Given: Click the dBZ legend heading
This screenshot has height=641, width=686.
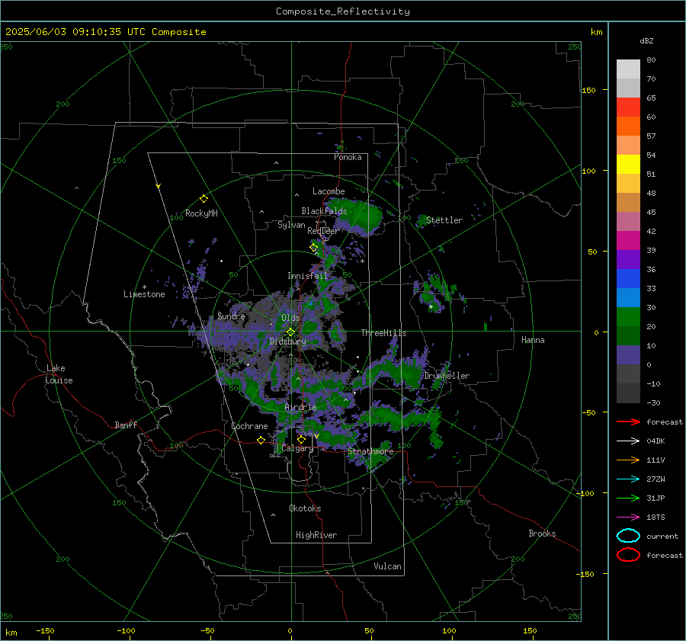Looking at the screenshot, I should click(646, 41).
